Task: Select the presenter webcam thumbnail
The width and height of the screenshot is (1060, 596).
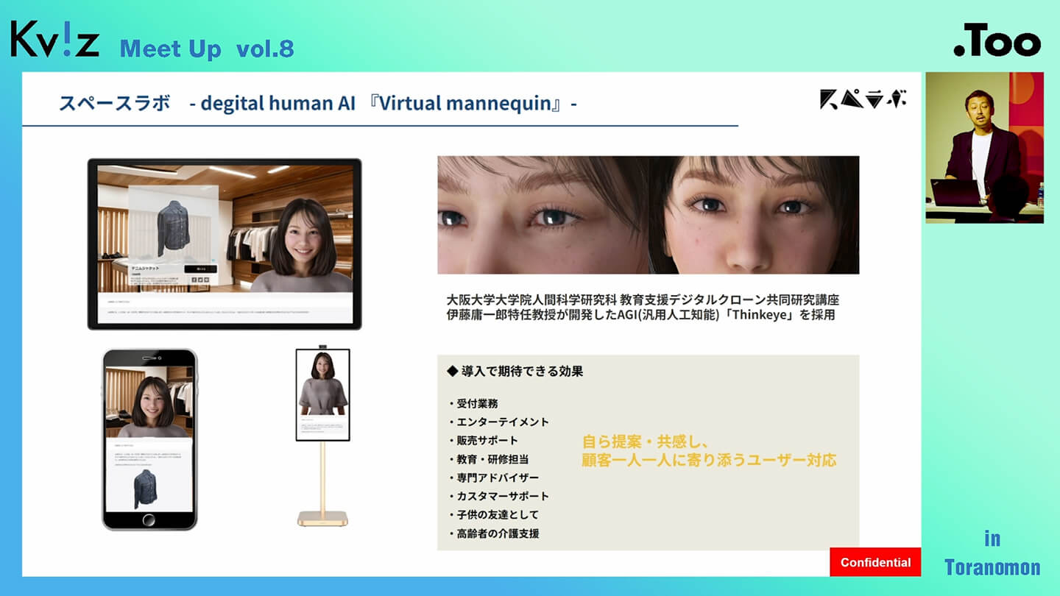Action: [984, 147]
